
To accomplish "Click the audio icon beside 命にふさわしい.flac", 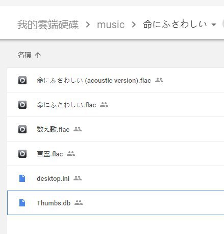I will point(22,105).
